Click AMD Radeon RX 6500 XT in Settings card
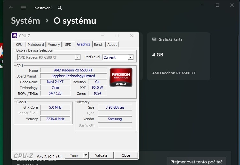Image resolution: width=240 pixels, height=165 pixels. tap(174, 73)
